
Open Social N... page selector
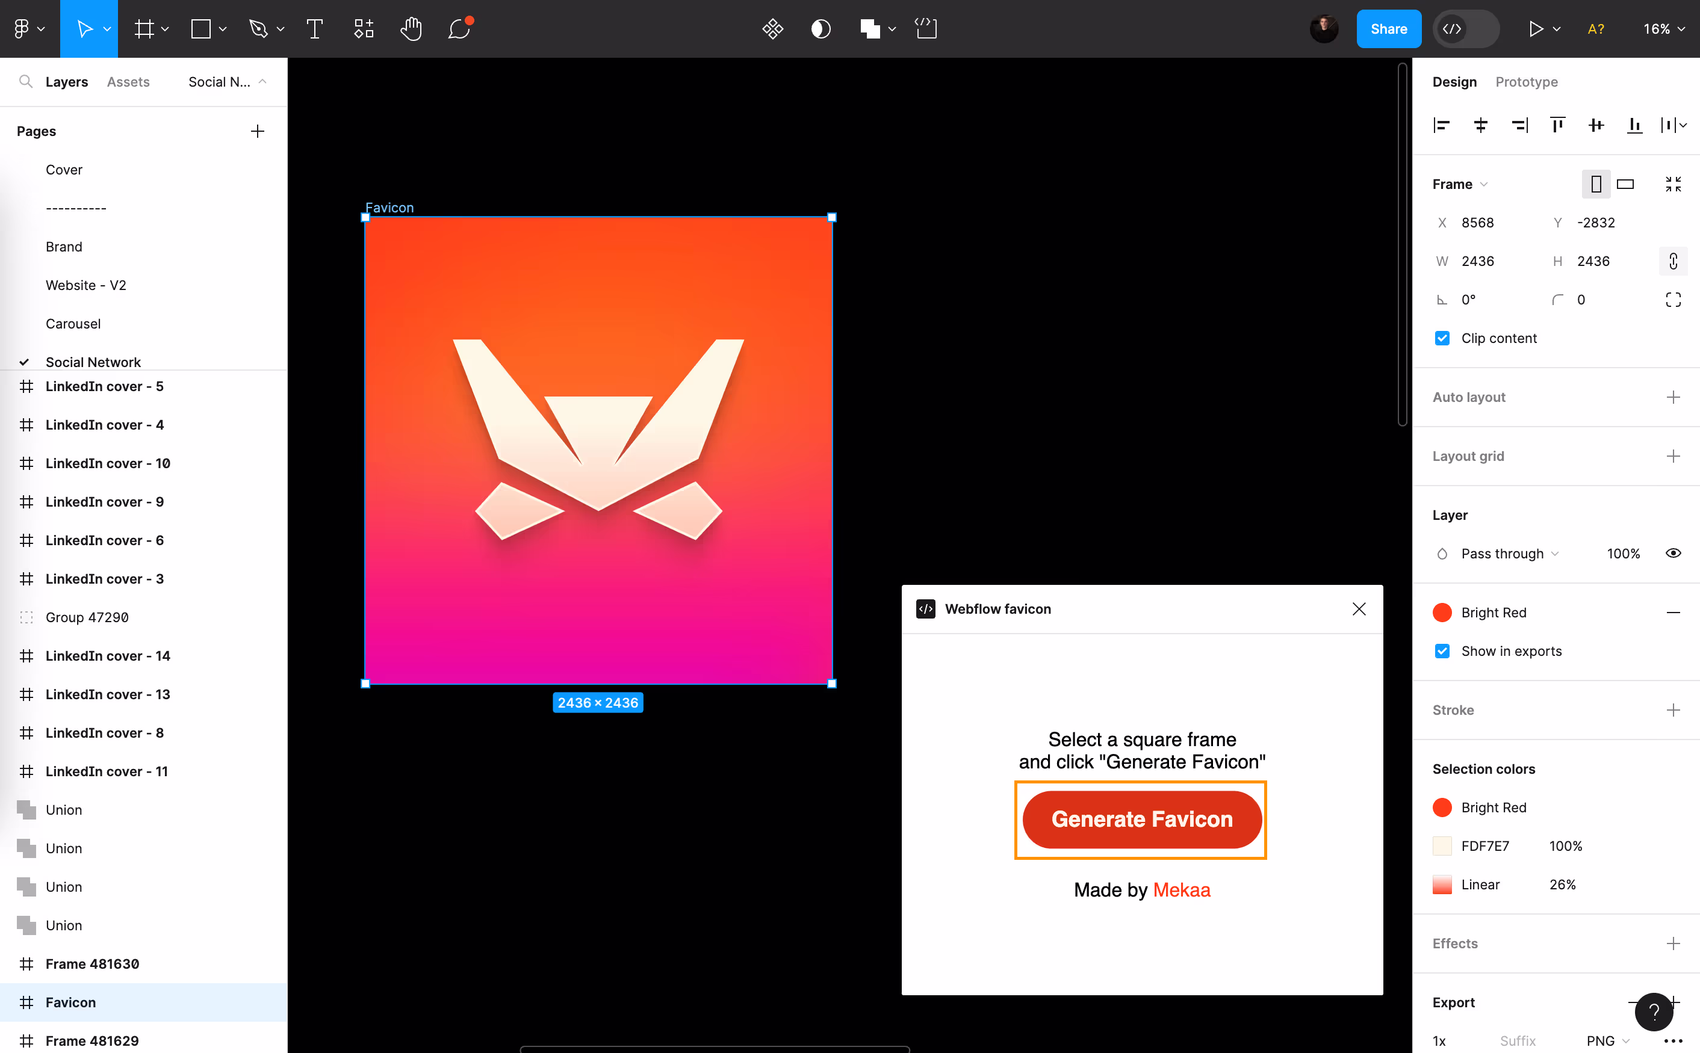pos(227,81)
